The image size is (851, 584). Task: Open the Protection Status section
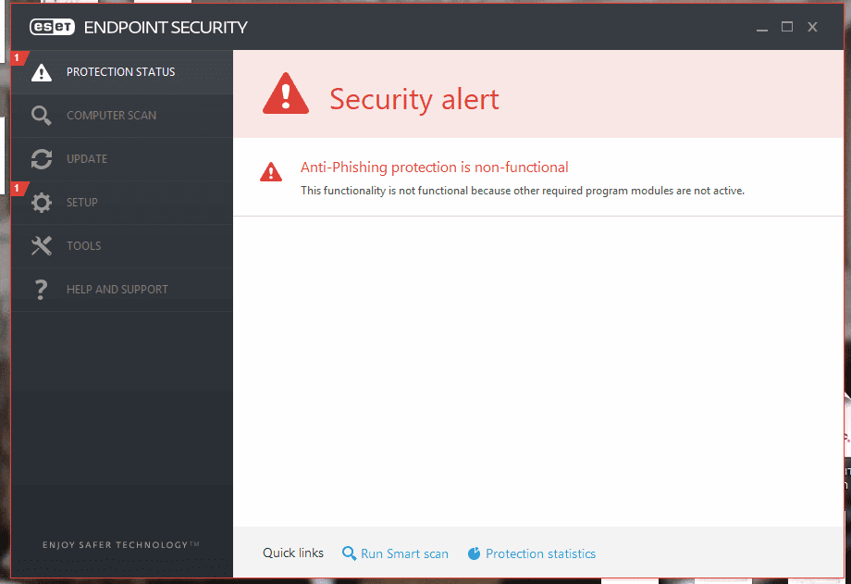[x=120, y=72]
